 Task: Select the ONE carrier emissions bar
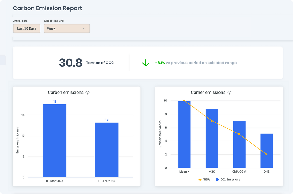tap(267, 151)
